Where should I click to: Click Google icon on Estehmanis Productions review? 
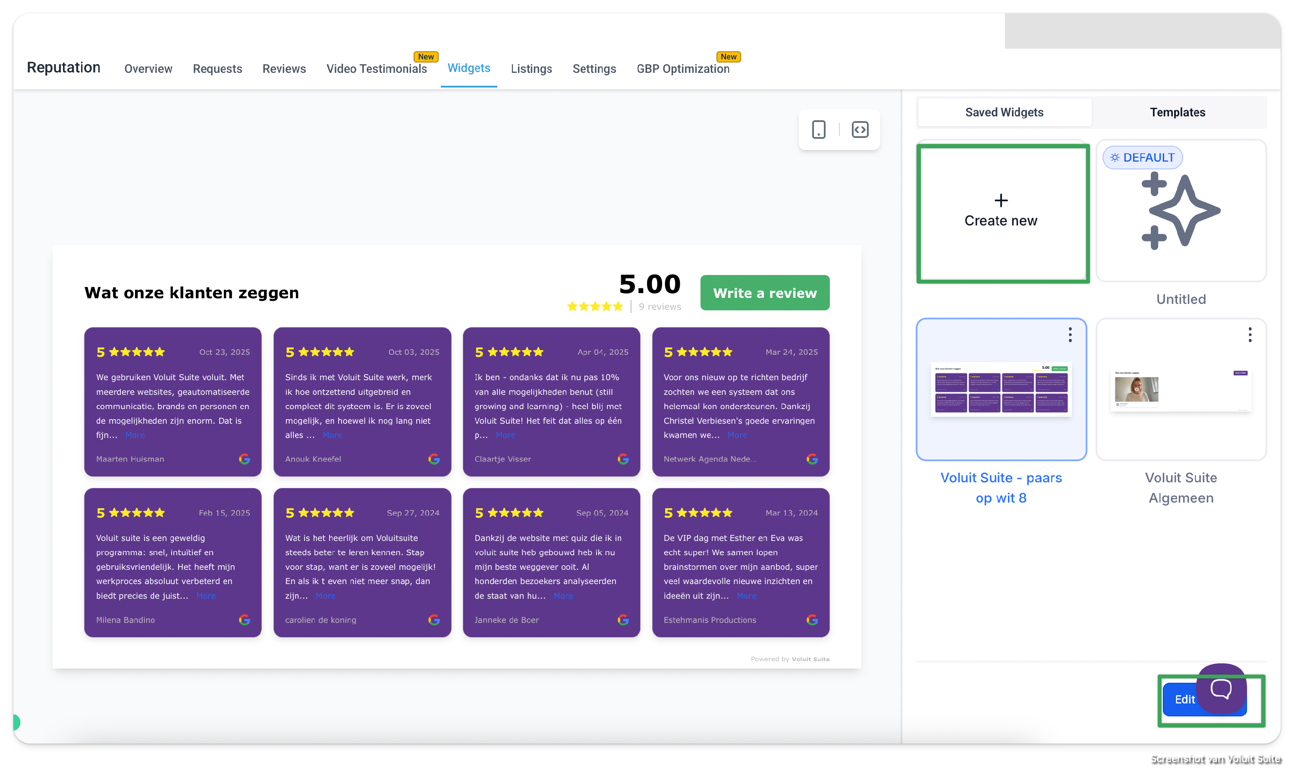tap(812, 620)
